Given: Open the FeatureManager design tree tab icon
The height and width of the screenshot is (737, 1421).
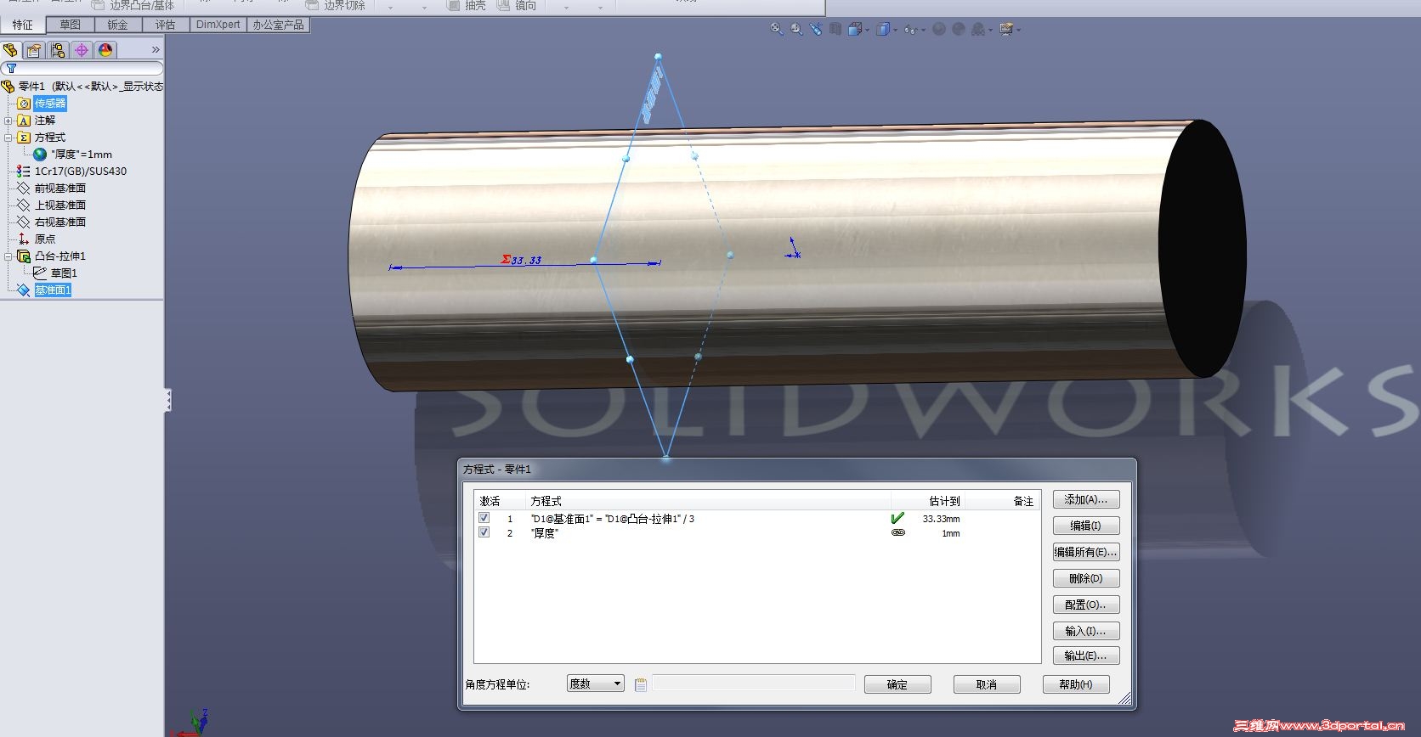Looking at the screenshot, I should click(11, 50).
